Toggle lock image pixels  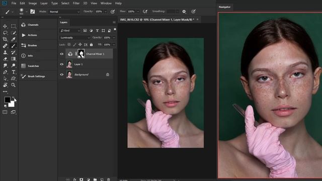click(x=74, y=45)
